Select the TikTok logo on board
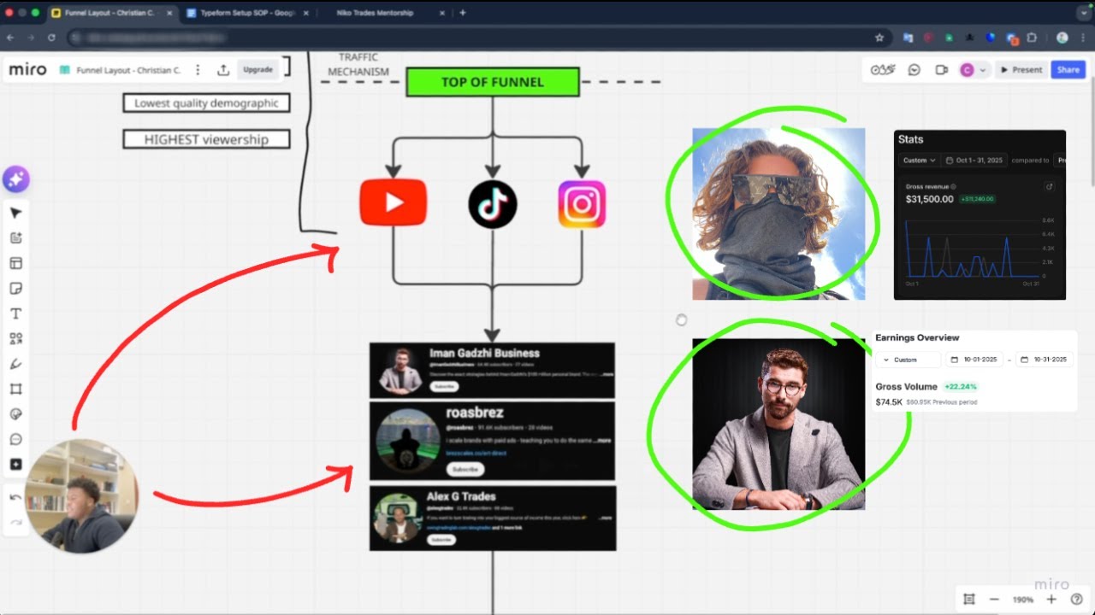The height and width of the screenshot is (615, 1095). click(x=493, y=204)
